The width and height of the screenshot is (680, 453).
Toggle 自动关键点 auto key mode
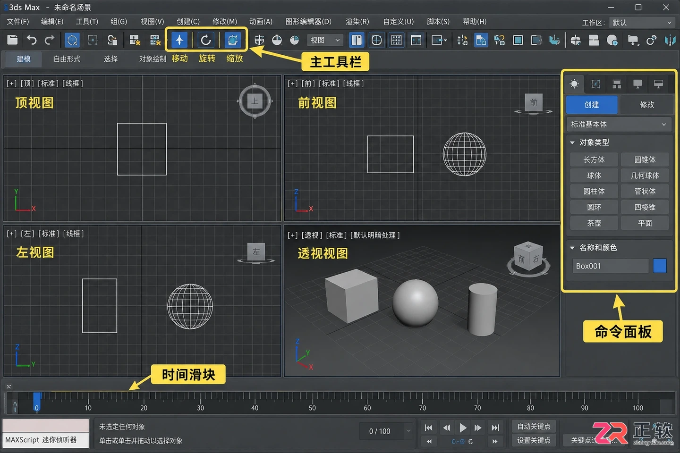click(534, 426)
